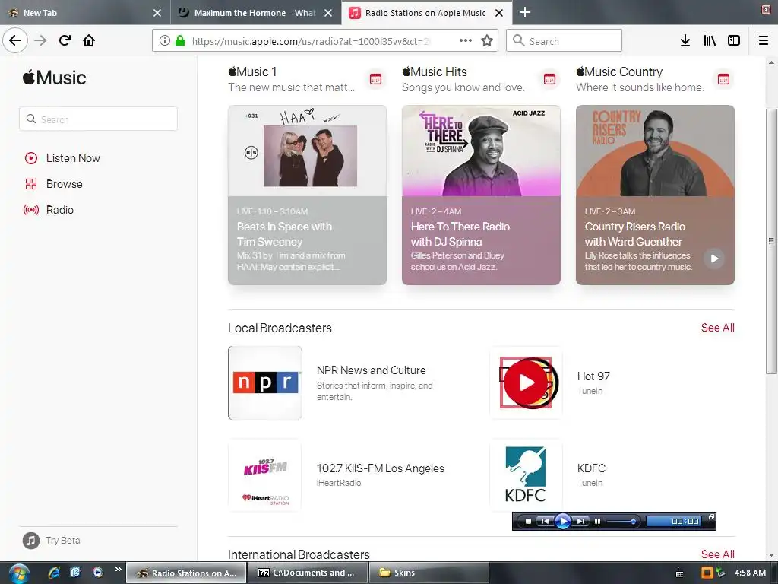Open the Country Risers Radio artwork
The width and height of the screenshot is (778, 584).
tap(655, 151)
